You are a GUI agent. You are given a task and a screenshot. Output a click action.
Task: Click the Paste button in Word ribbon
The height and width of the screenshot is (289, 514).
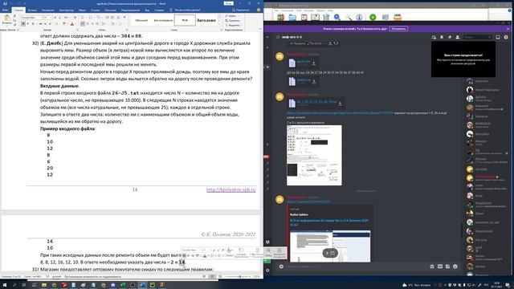tap(6, 20)
